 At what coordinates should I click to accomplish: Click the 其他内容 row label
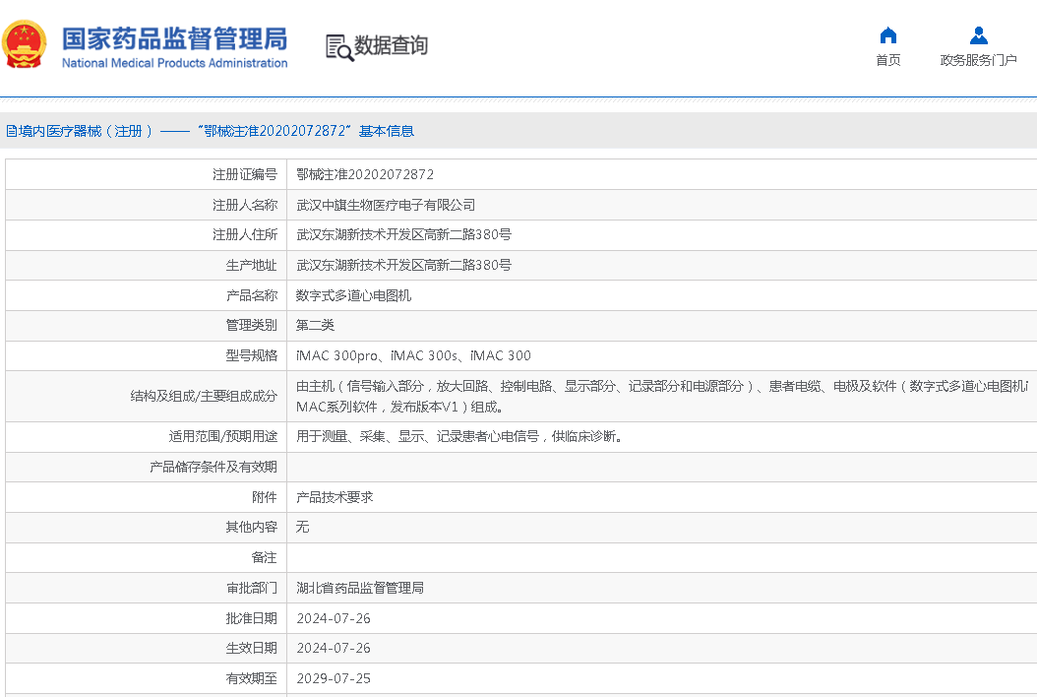[x=251, y=527]
